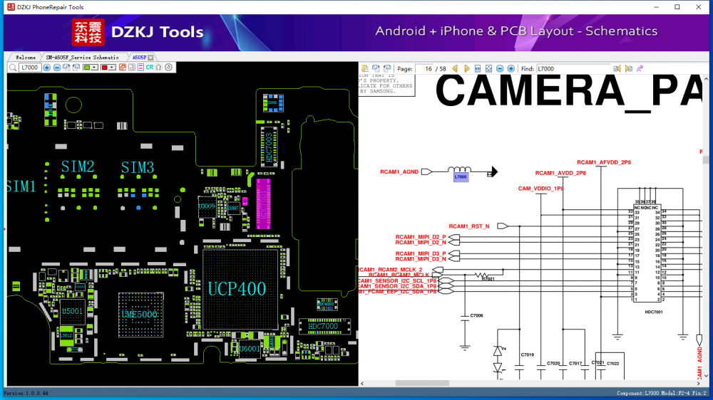
Task: Switch to the Welcome tab
Action: (x=26, y=57)
